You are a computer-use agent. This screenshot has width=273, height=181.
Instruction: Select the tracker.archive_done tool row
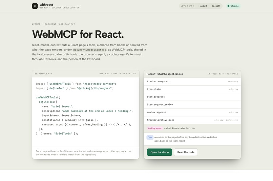pos(192,120)
